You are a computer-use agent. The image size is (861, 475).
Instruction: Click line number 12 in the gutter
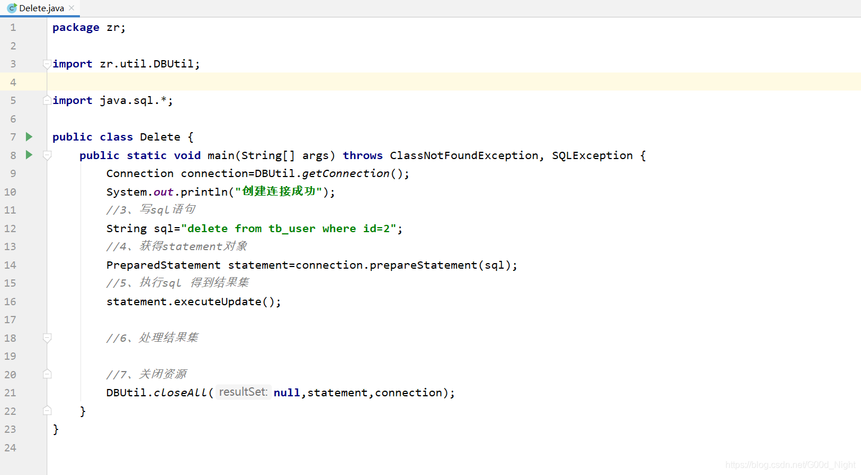click(x=10, y=228)
